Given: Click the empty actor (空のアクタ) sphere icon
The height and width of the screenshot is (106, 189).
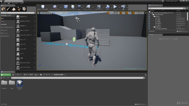Looking at the screenshot, I should coord(18,17).
